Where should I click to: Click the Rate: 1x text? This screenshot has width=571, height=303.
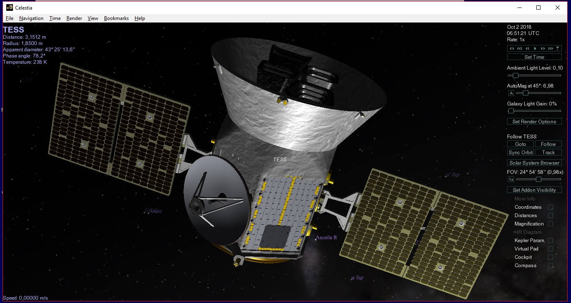[516, 40]
